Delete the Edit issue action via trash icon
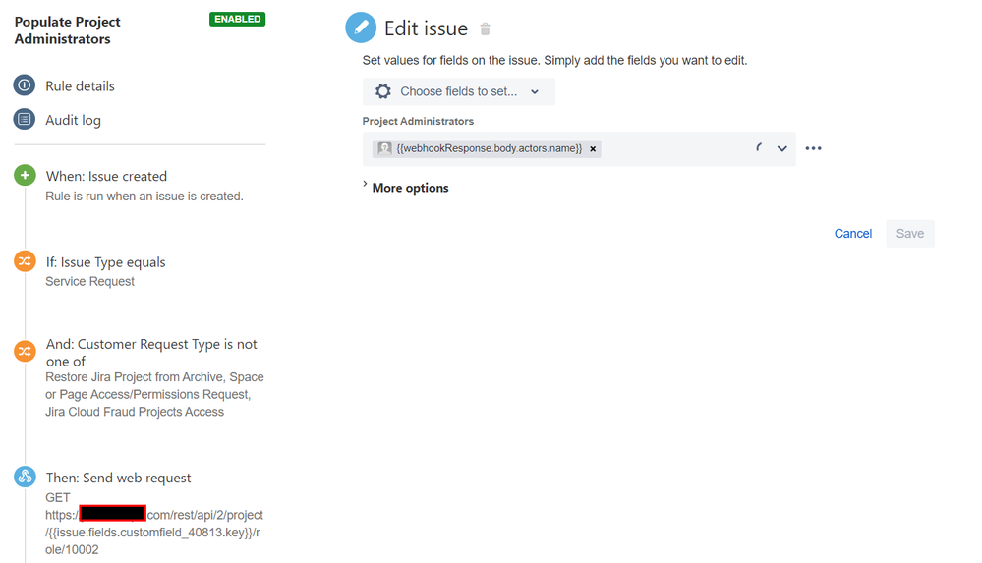This screenshot has height=563, width=982. coord(485,28)
